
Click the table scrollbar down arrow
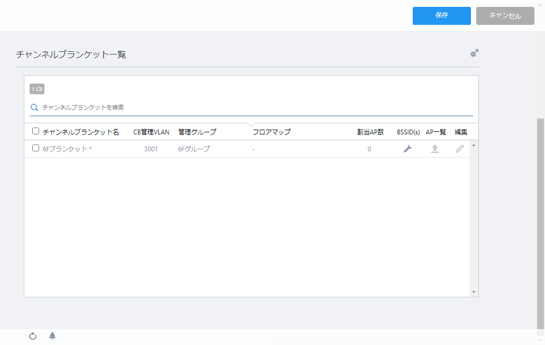click(x=474, y=292)
